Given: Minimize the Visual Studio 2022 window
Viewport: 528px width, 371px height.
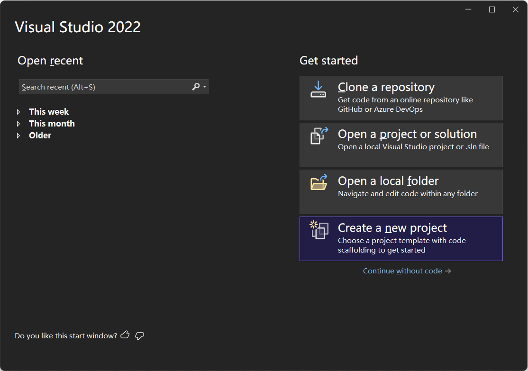Looking at the screenshot, I should click(x=468, y=9).
